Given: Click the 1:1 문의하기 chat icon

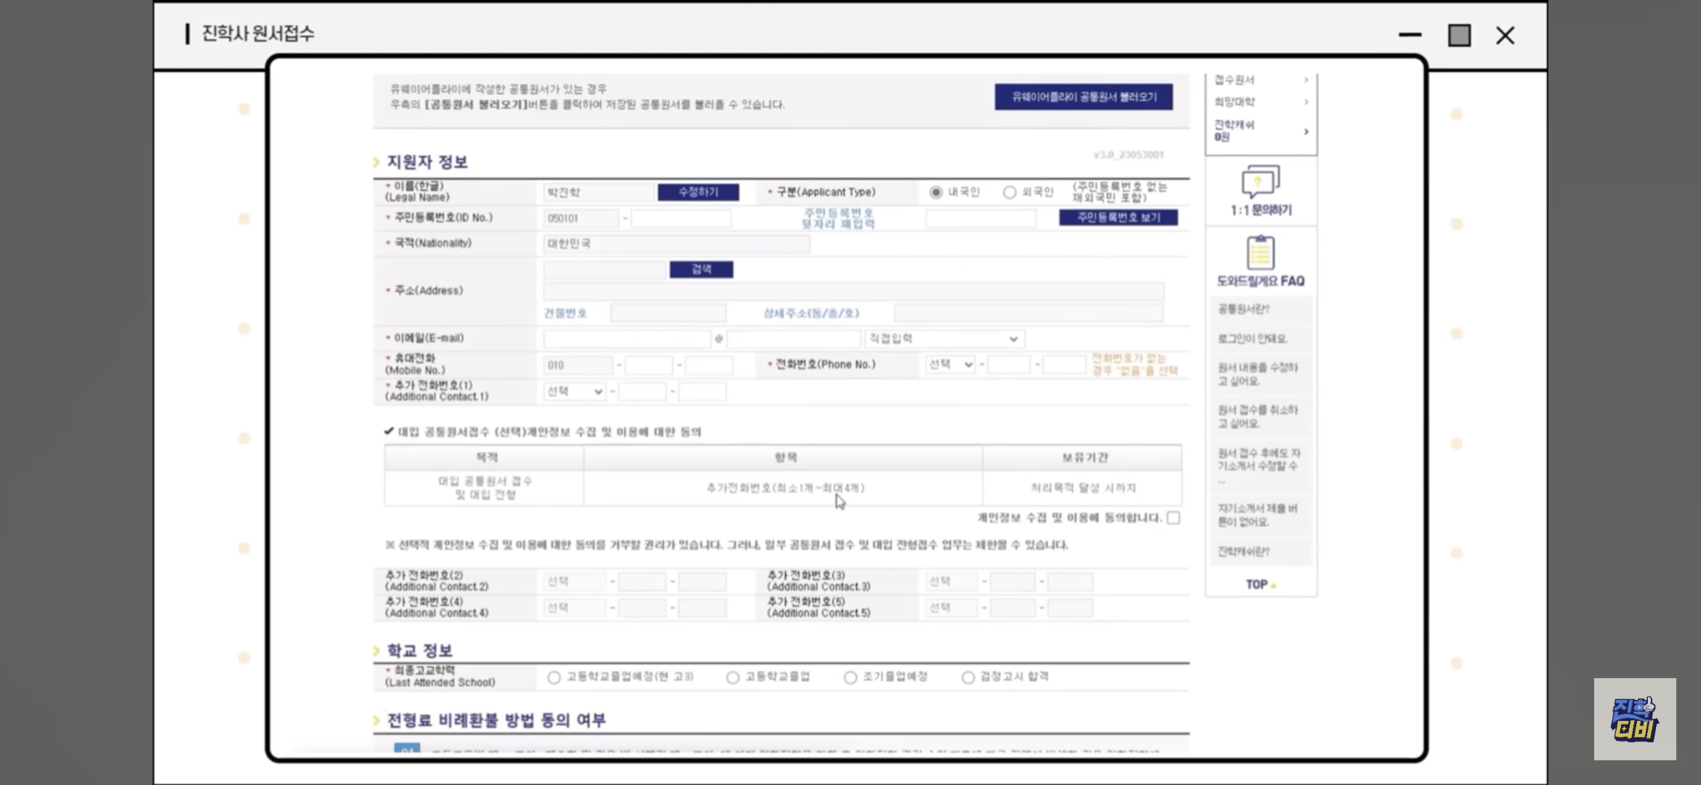Looking at the screenshot, I should coord(1260,182).
